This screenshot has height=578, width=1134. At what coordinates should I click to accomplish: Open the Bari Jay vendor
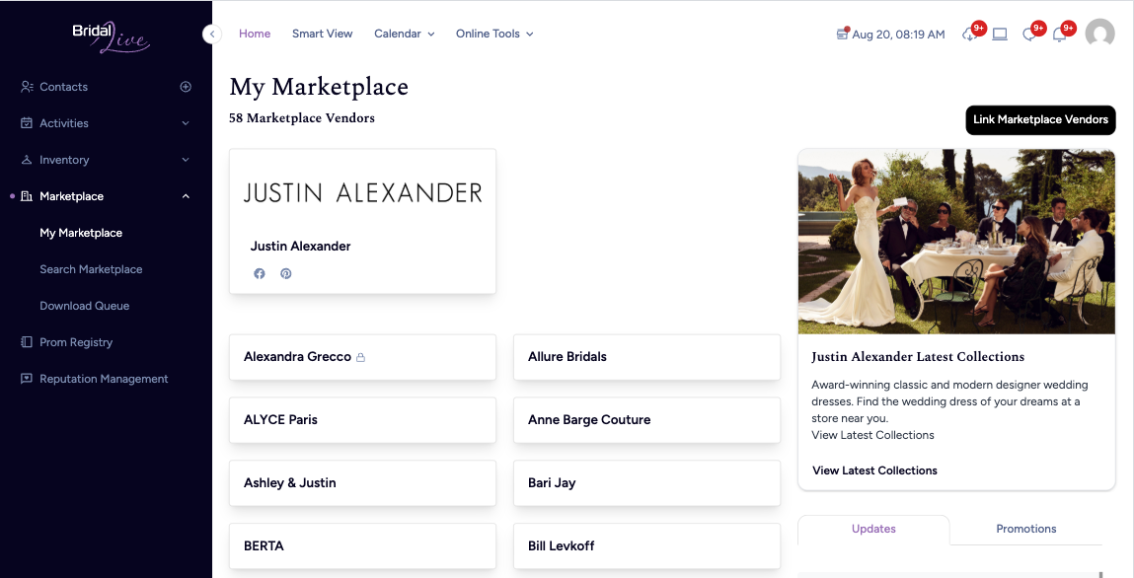646,482
